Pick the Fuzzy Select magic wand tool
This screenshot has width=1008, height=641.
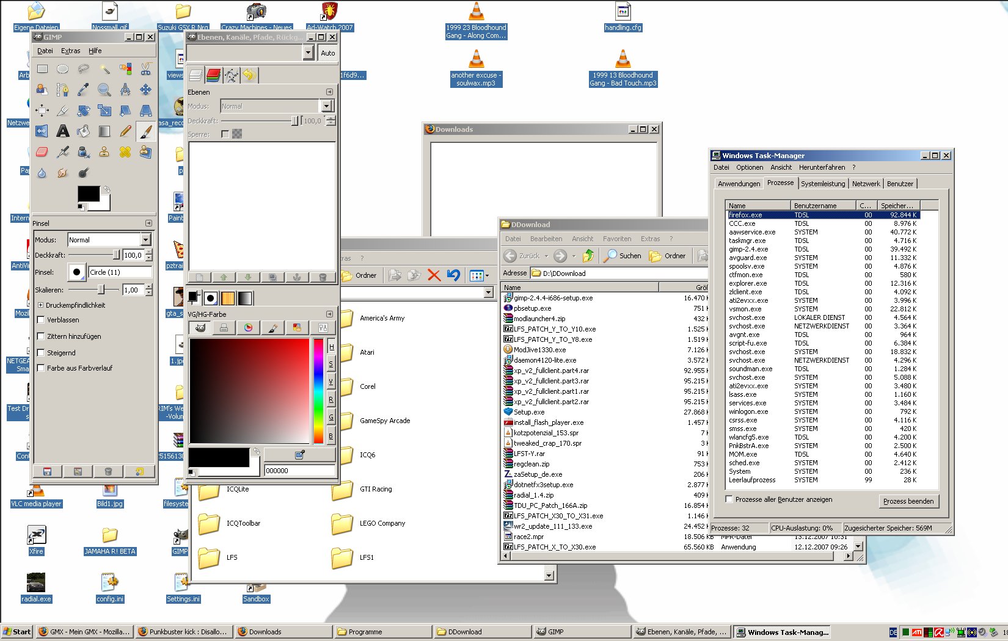coord(104,69)
